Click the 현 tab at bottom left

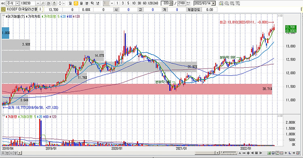(x=7, y=153)
